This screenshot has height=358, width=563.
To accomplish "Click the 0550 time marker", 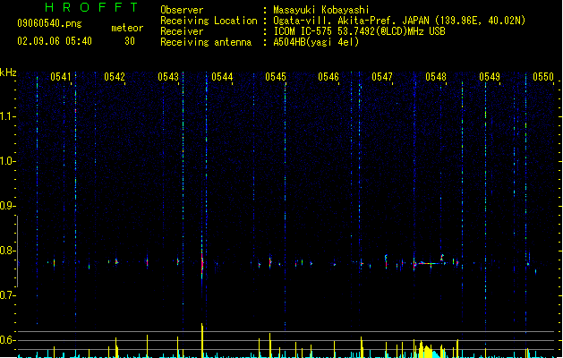I will [x=543, y=77].
